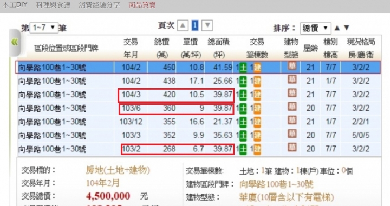390x206 pixels.
Task: Select the address in the 103/3 row priced 352
Action: click(52, 136)
